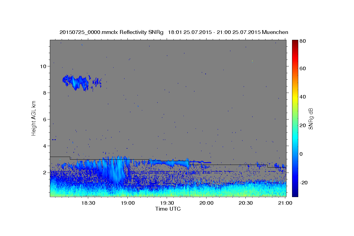Click the 19:30 time tick label

tap(167, 203)
